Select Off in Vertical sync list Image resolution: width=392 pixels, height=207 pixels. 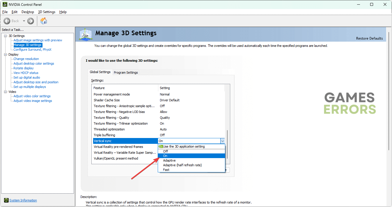(166, 151)
